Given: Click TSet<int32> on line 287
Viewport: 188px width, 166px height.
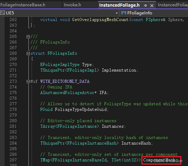Looking at the screenshot, I should (125, 160).
